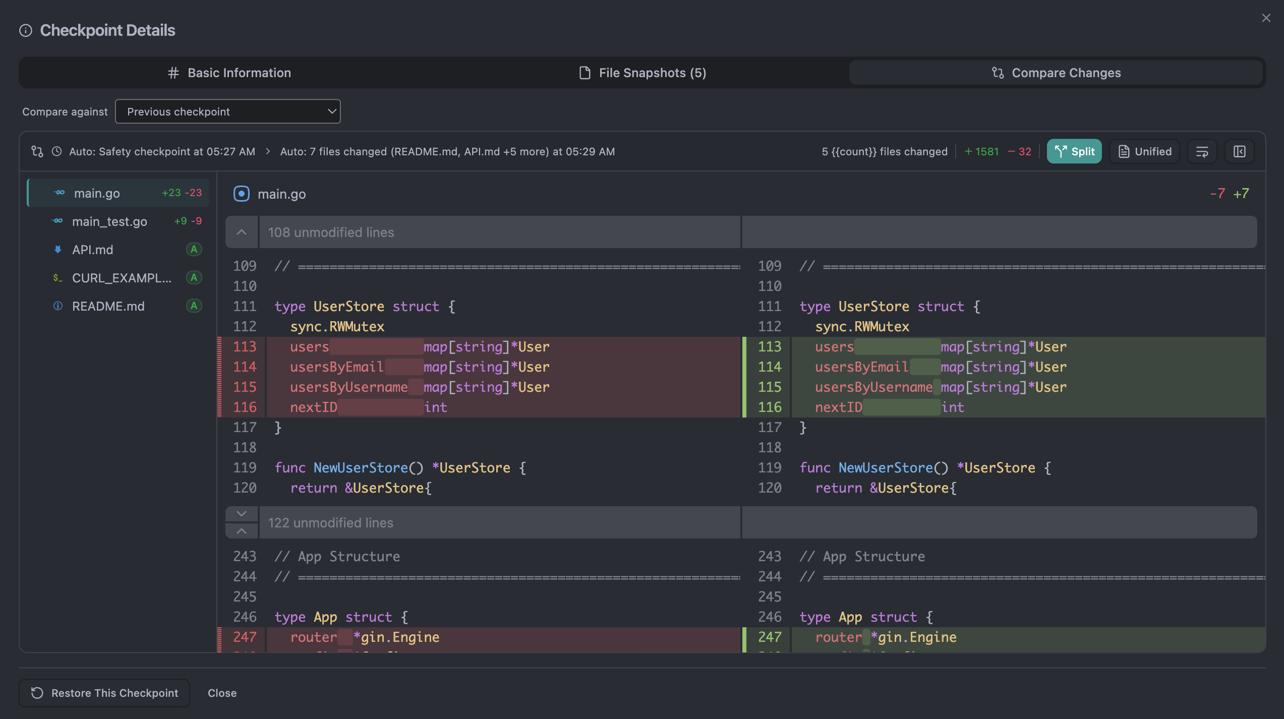Select the Compare Changes tab
1284x719 pixels.
[x=1056, y=73]
